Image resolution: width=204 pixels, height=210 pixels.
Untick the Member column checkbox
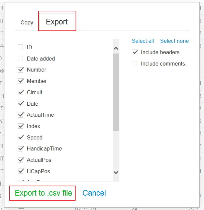point(21,81)
